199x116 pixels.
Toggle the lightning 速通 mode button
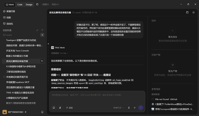[x=70, y=108]
